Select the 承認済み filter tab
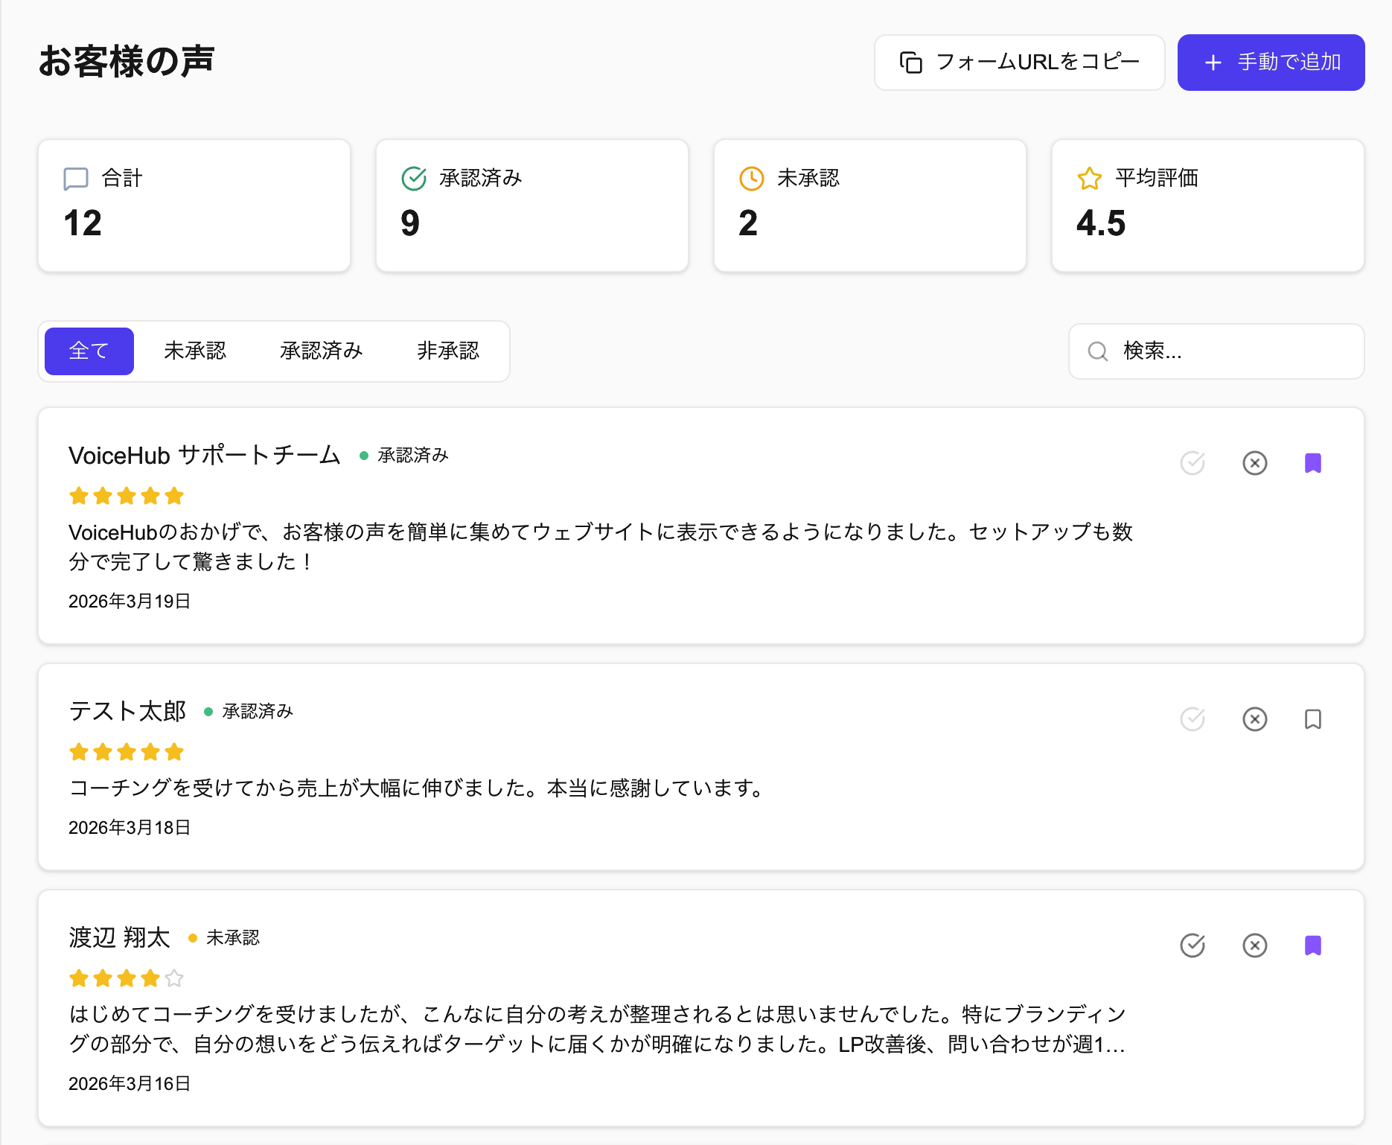The height and width of the screenshot is (1145, 1392). pos(321,351)
